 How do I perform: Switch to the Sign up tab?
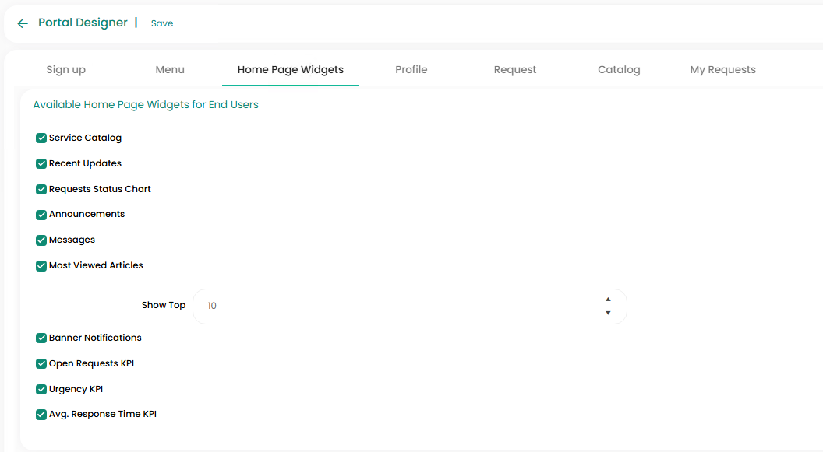pos(65,69)
